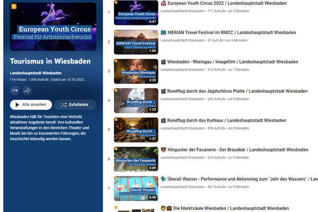Open Wiesbaden - Rheingau Imagefilm video title
Image resolution: width=318 pixels, height=212 pixels.
point(233,62)
